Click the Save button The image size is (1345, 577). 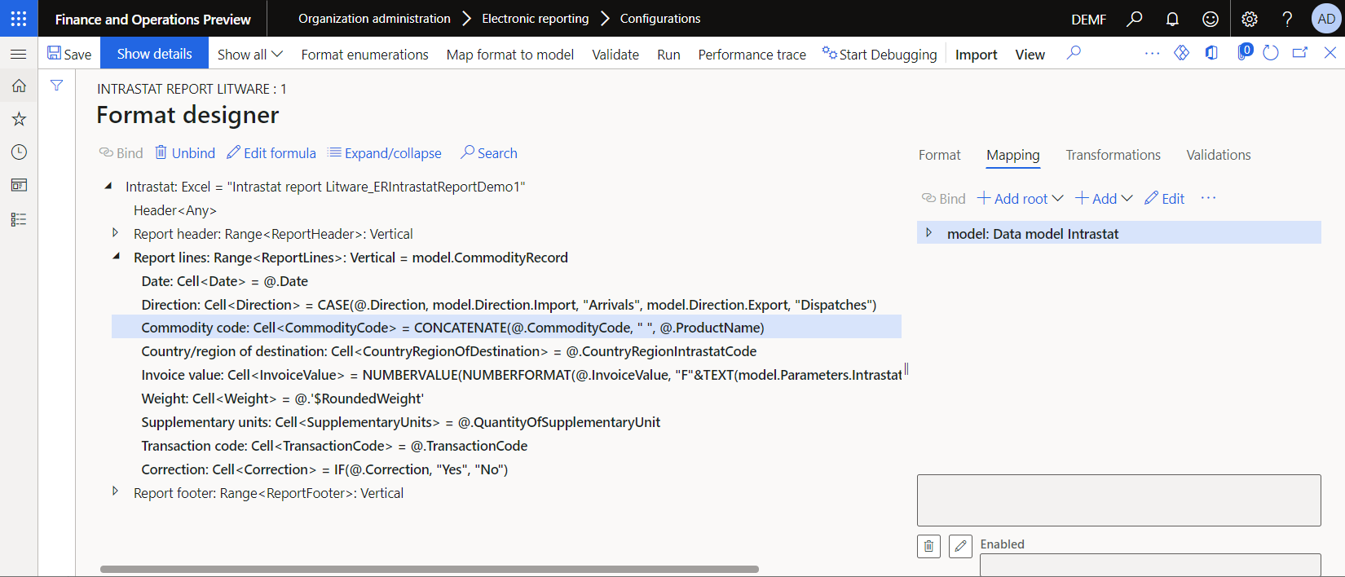tap(69, 54)
